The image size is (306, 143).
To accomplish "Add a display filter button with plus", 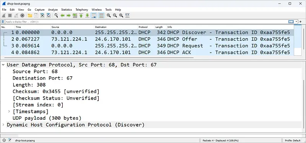I will point(301,22).
